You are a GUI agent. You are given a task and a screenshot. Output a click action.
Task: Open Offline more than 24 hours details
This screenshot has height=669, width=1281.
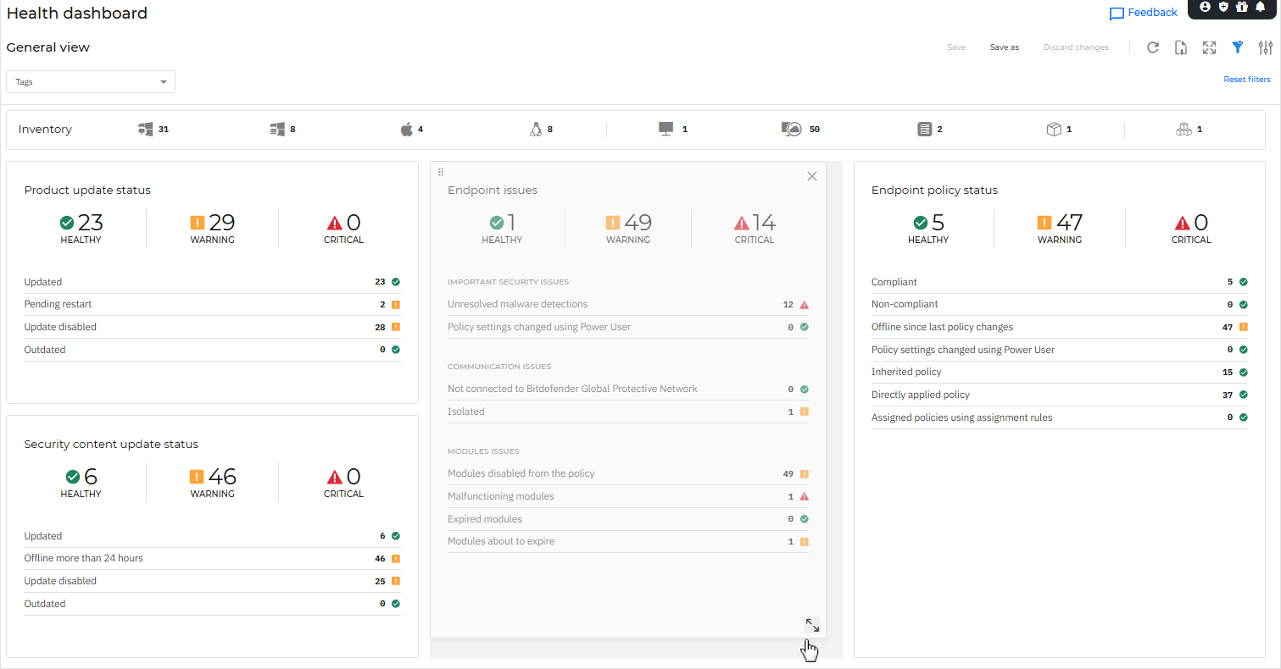83,557
